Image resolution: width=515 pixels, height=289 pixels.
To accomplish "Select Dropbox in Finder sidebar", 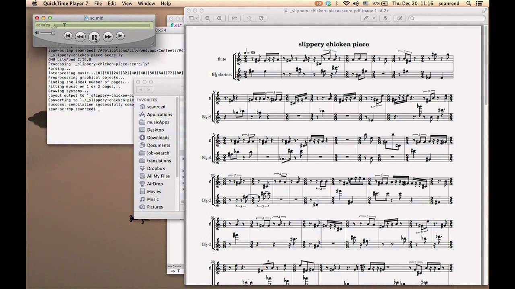I will click(156, 168).
